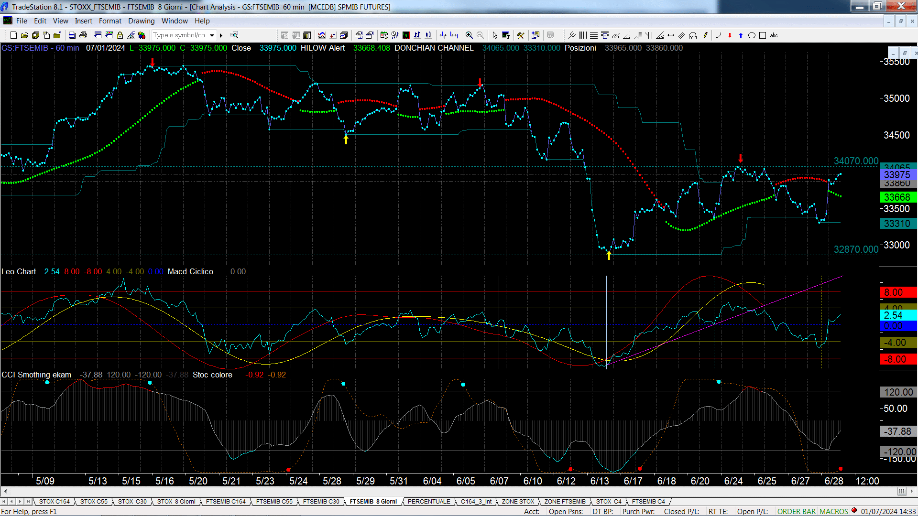Click MACROS in status bar
This screenshot has width=918, height=516.
[x=834, y=511]
